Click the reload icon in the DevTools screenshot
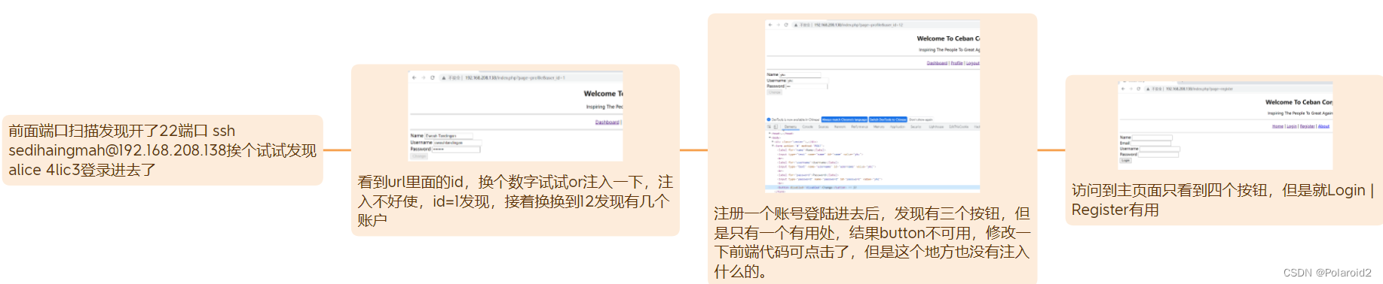1383x284 pixels. pyautogui.click(x=786, y=25)
